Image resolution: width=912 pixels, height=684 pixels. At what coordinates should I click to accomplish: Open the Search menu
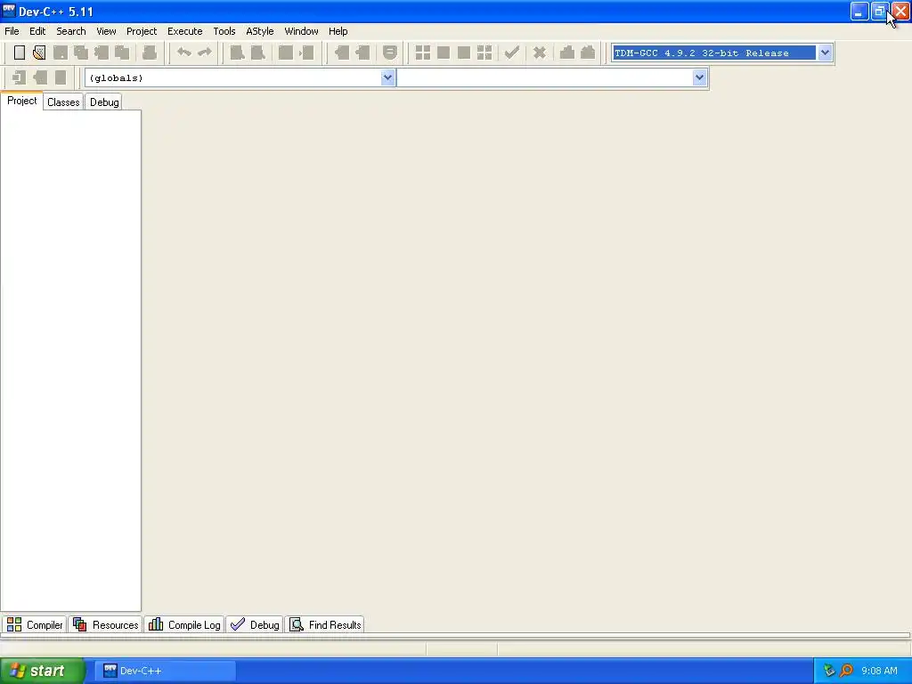click(71, 31)
